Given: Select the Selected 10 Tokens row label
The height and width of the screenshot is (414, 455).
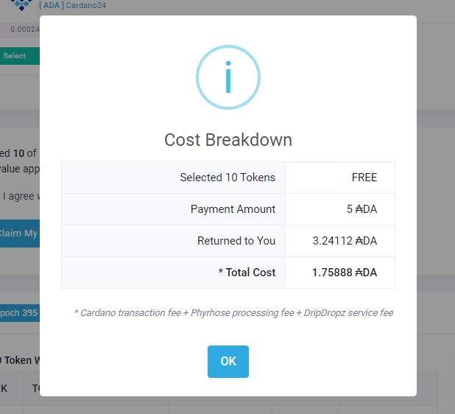Looking at the screenshot, I should tap(227, 178).
